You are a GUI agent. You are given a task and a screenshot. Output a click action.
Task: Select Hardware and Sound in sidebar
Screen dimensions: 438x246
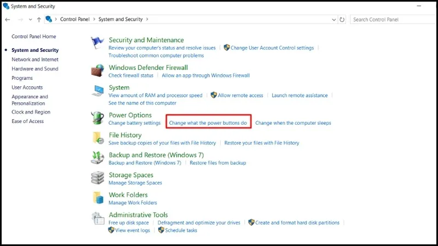tap(35, 69)
